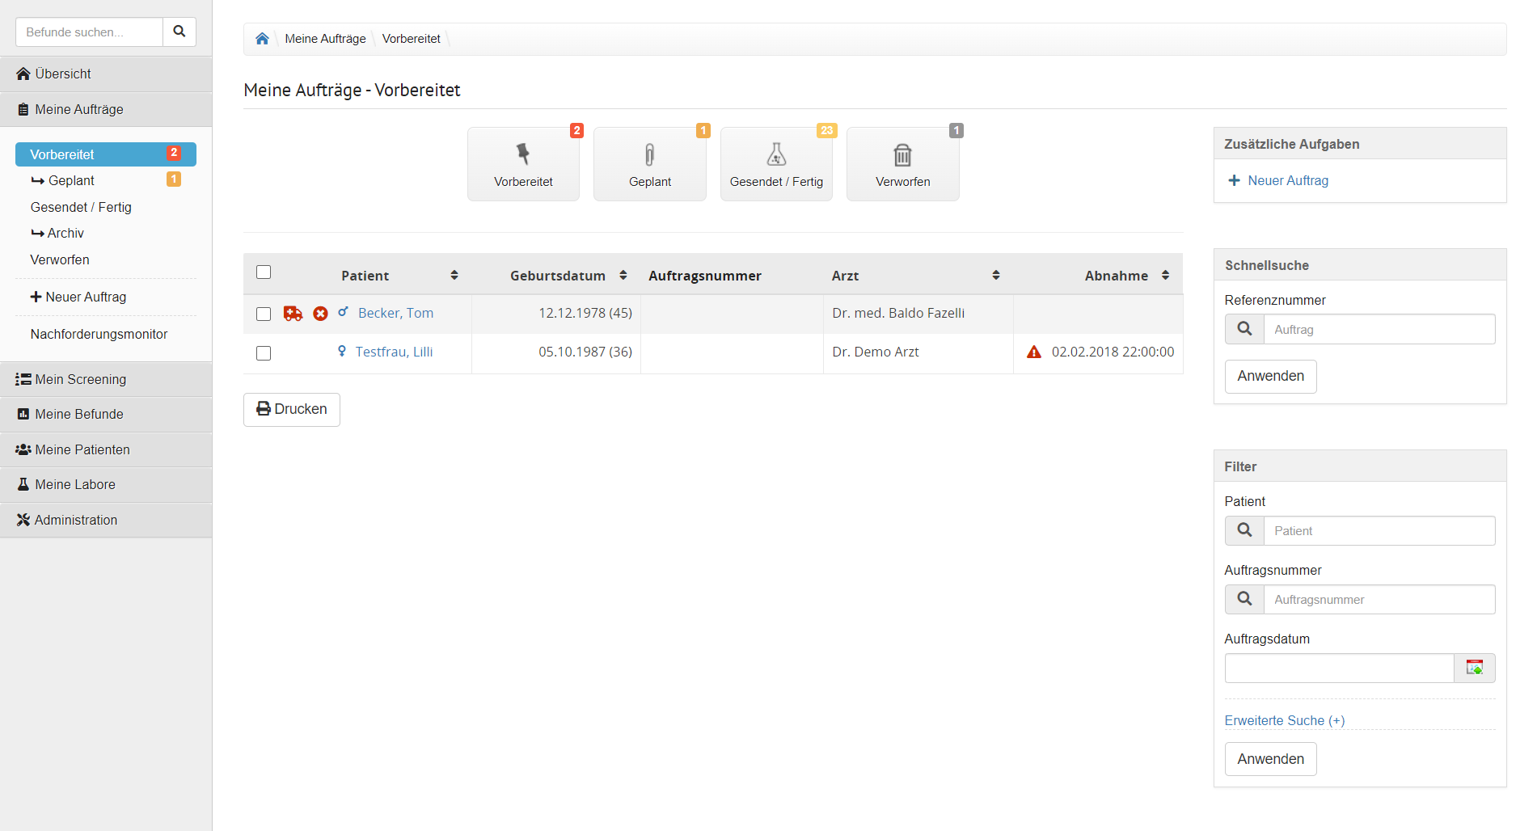Click the home icon in the breadcrumb
Viewport: 1537px width, 831px height.
262,39
